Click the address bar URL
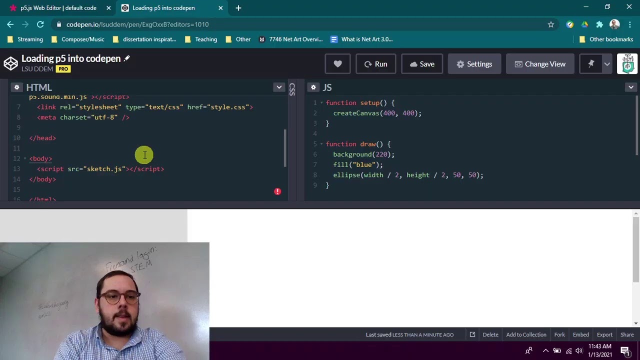The width and height of the screenshot is (640, 360). [x=137, y=24]
